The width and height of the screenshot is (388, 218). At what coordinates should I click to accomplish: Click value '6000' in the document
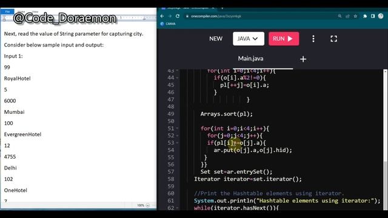10,101
